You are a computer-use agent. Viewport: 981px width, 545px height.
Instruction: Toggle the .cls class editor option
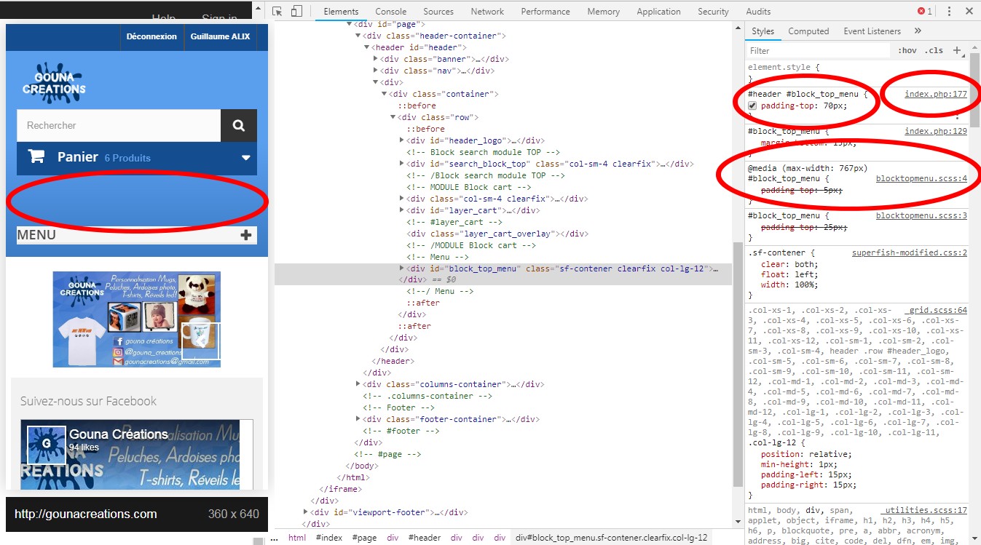coord(934,51)
